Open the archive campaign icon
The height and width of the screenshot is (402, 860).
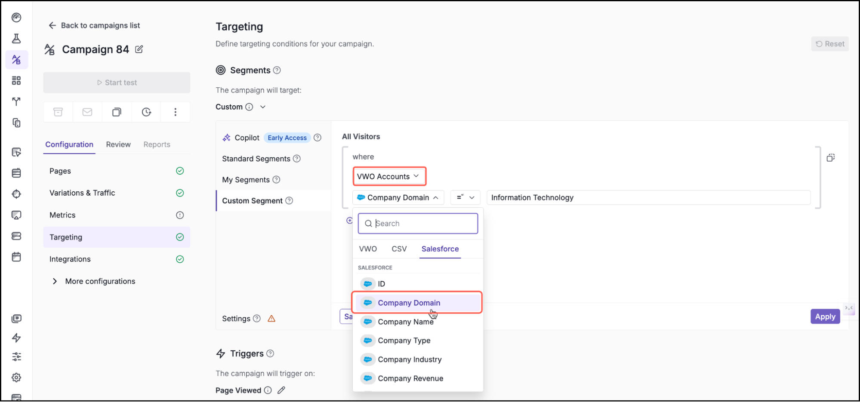[58, 112]
